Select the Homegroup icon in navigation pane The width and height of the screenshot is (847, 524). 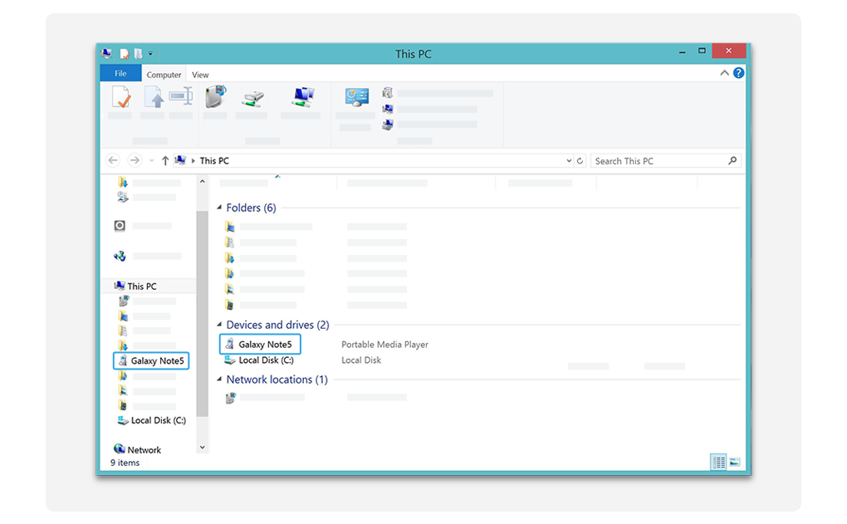coord(120,256)
